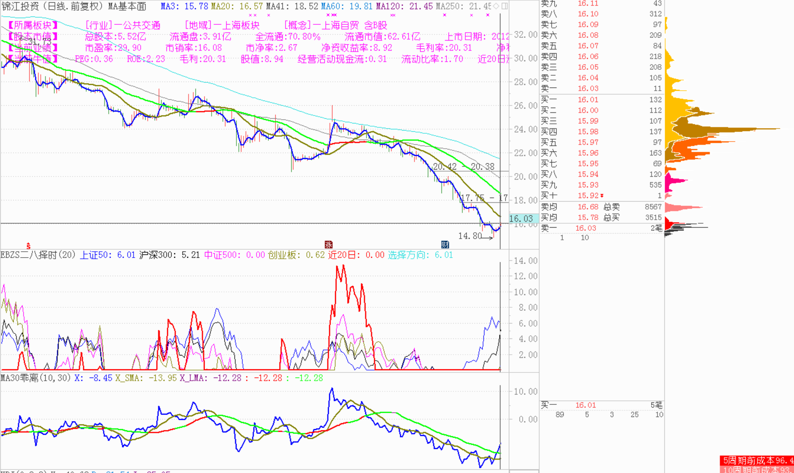Click the 卖一 16.03 2笔 queue header

pyautogui.click(x=601, y=228)
